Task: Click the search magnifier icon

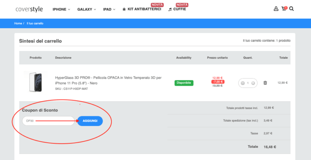Action: point(291,9)
